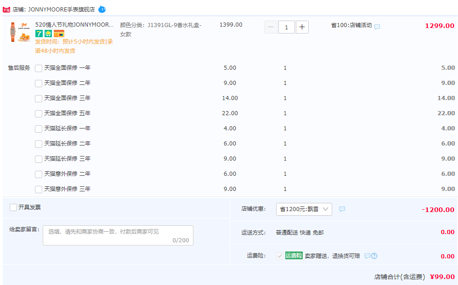Click the 颜色分类 J1391GL-9香水礼盒 variant text
Screen dimensions: 458x285
[161, 29]
